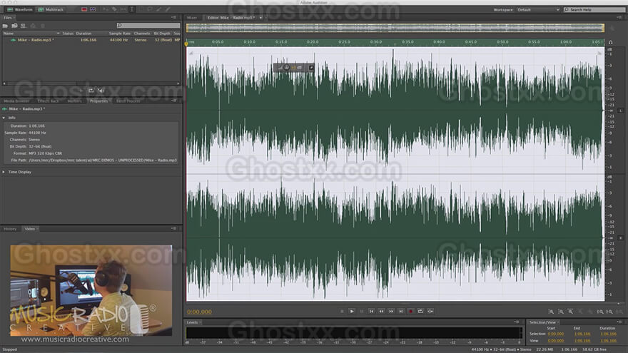This screenshot has height=353, width=628.
Task: Click Zoom Out Amplitude icon
Action: (x=561, y=312)
